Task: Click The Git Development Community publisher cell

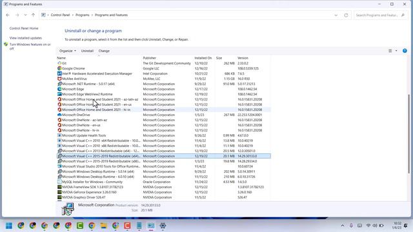Action: [x=166, y=63]
